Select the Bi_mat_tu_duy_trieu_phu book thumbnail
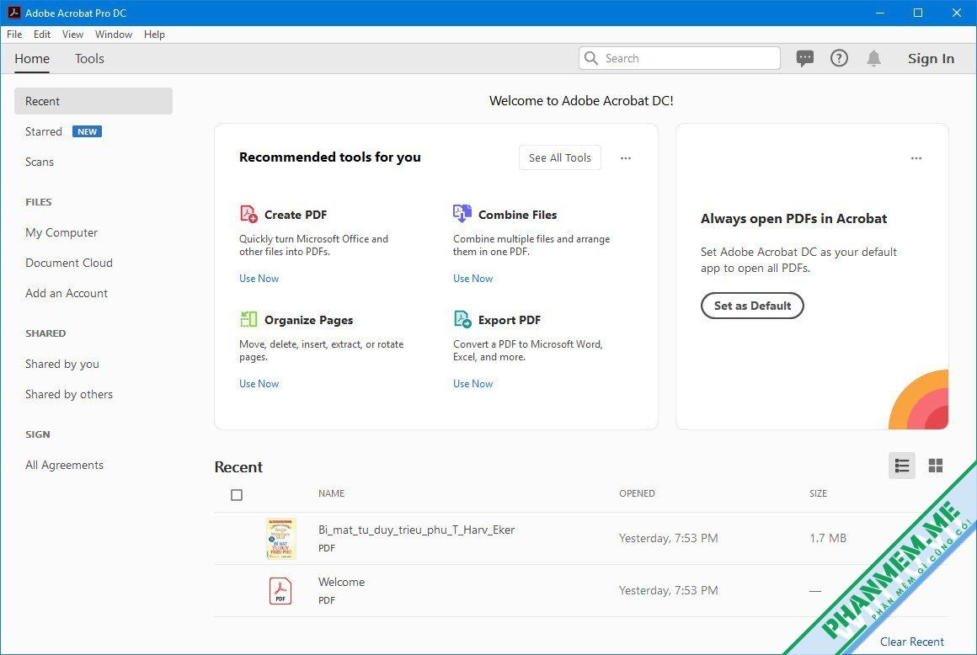Viewport: 977px width, 655px height. click(x=280, y=539)
